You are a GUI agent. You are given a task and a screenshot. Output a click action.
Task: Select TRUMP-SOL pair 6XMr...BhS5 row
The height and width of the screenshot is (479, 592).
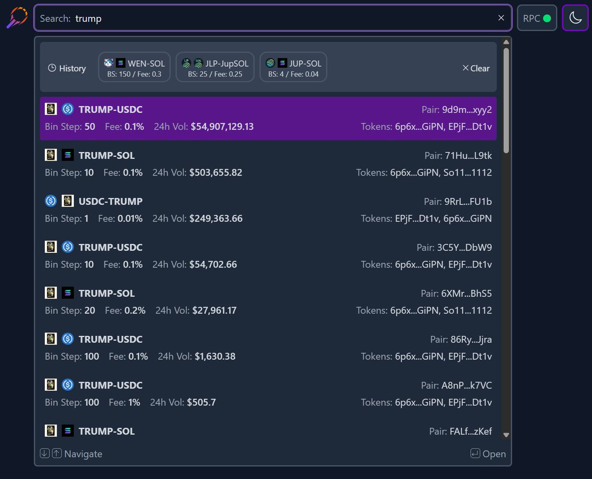pos(268,302)
